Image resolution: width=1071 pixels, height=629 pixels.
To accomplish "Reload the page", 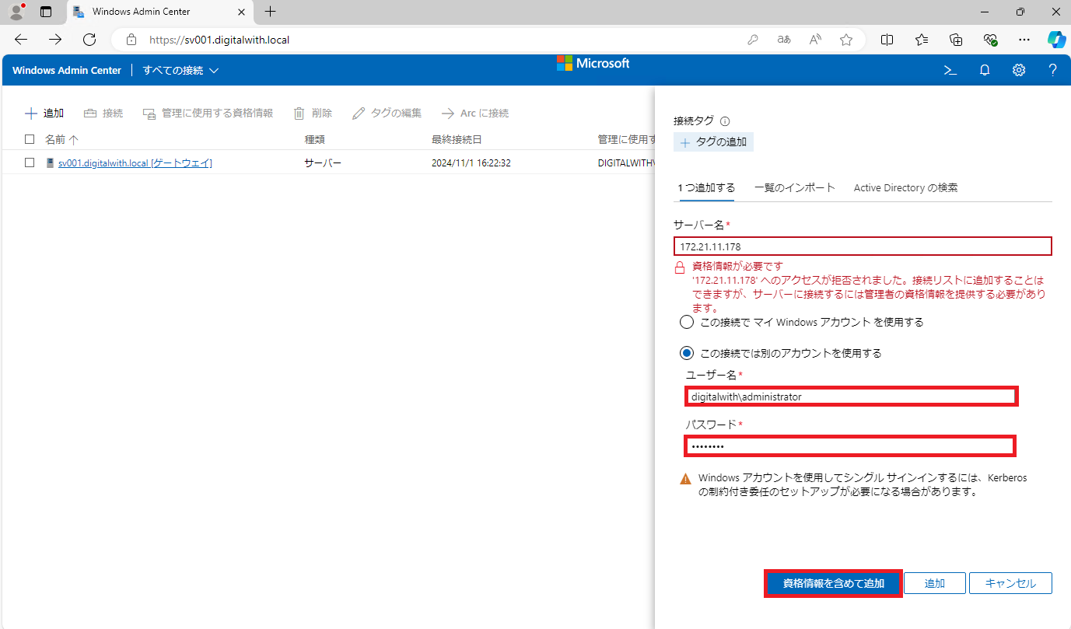I will pyautogui.click(x=89, y=40).
